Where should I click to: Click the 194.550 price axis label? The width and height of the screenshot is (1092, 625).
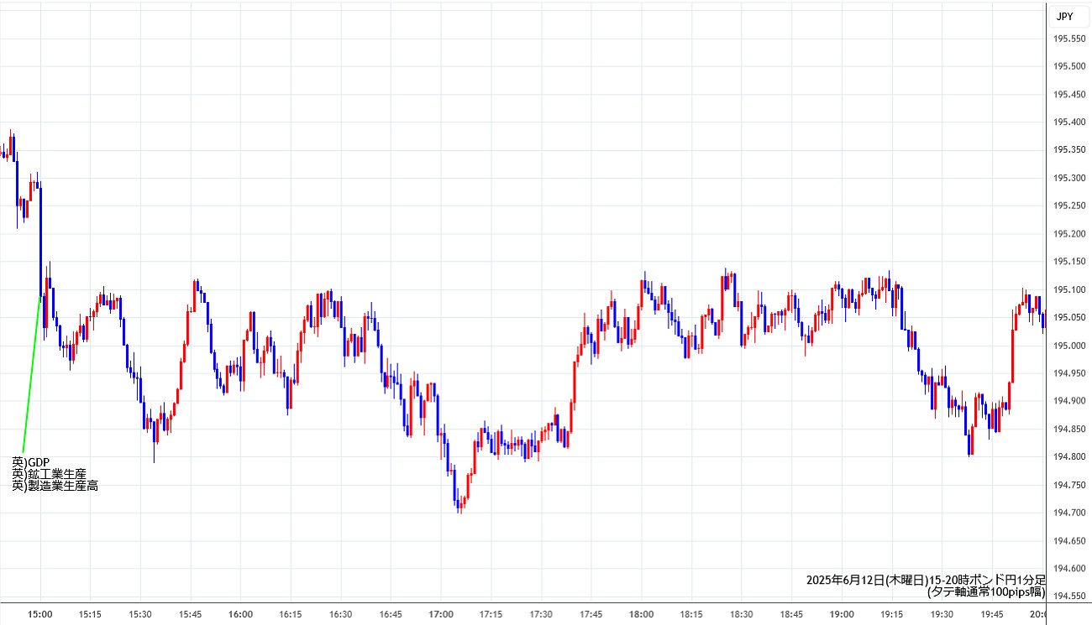click(x=1068, y=596)
